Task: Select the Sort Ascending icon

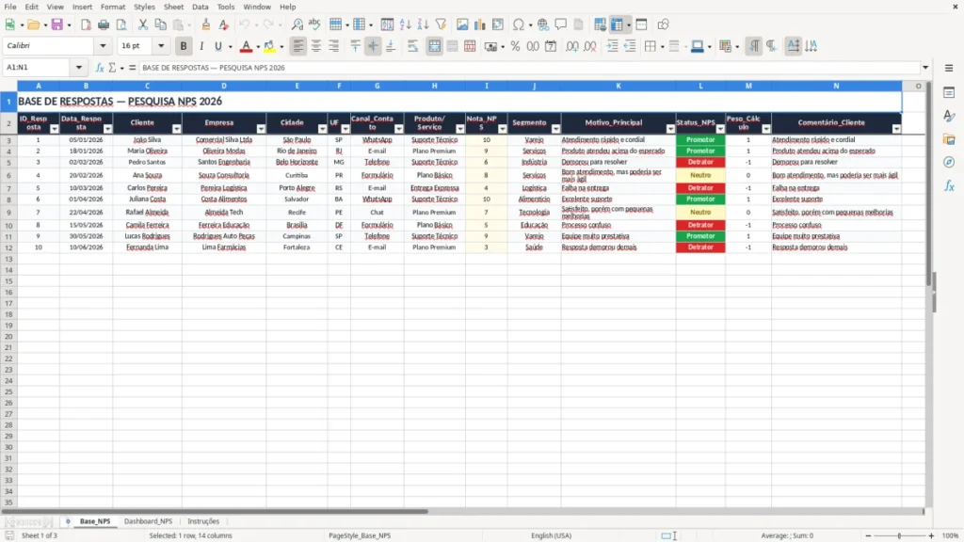Action: pyautogui.click(x=405, y=24)
